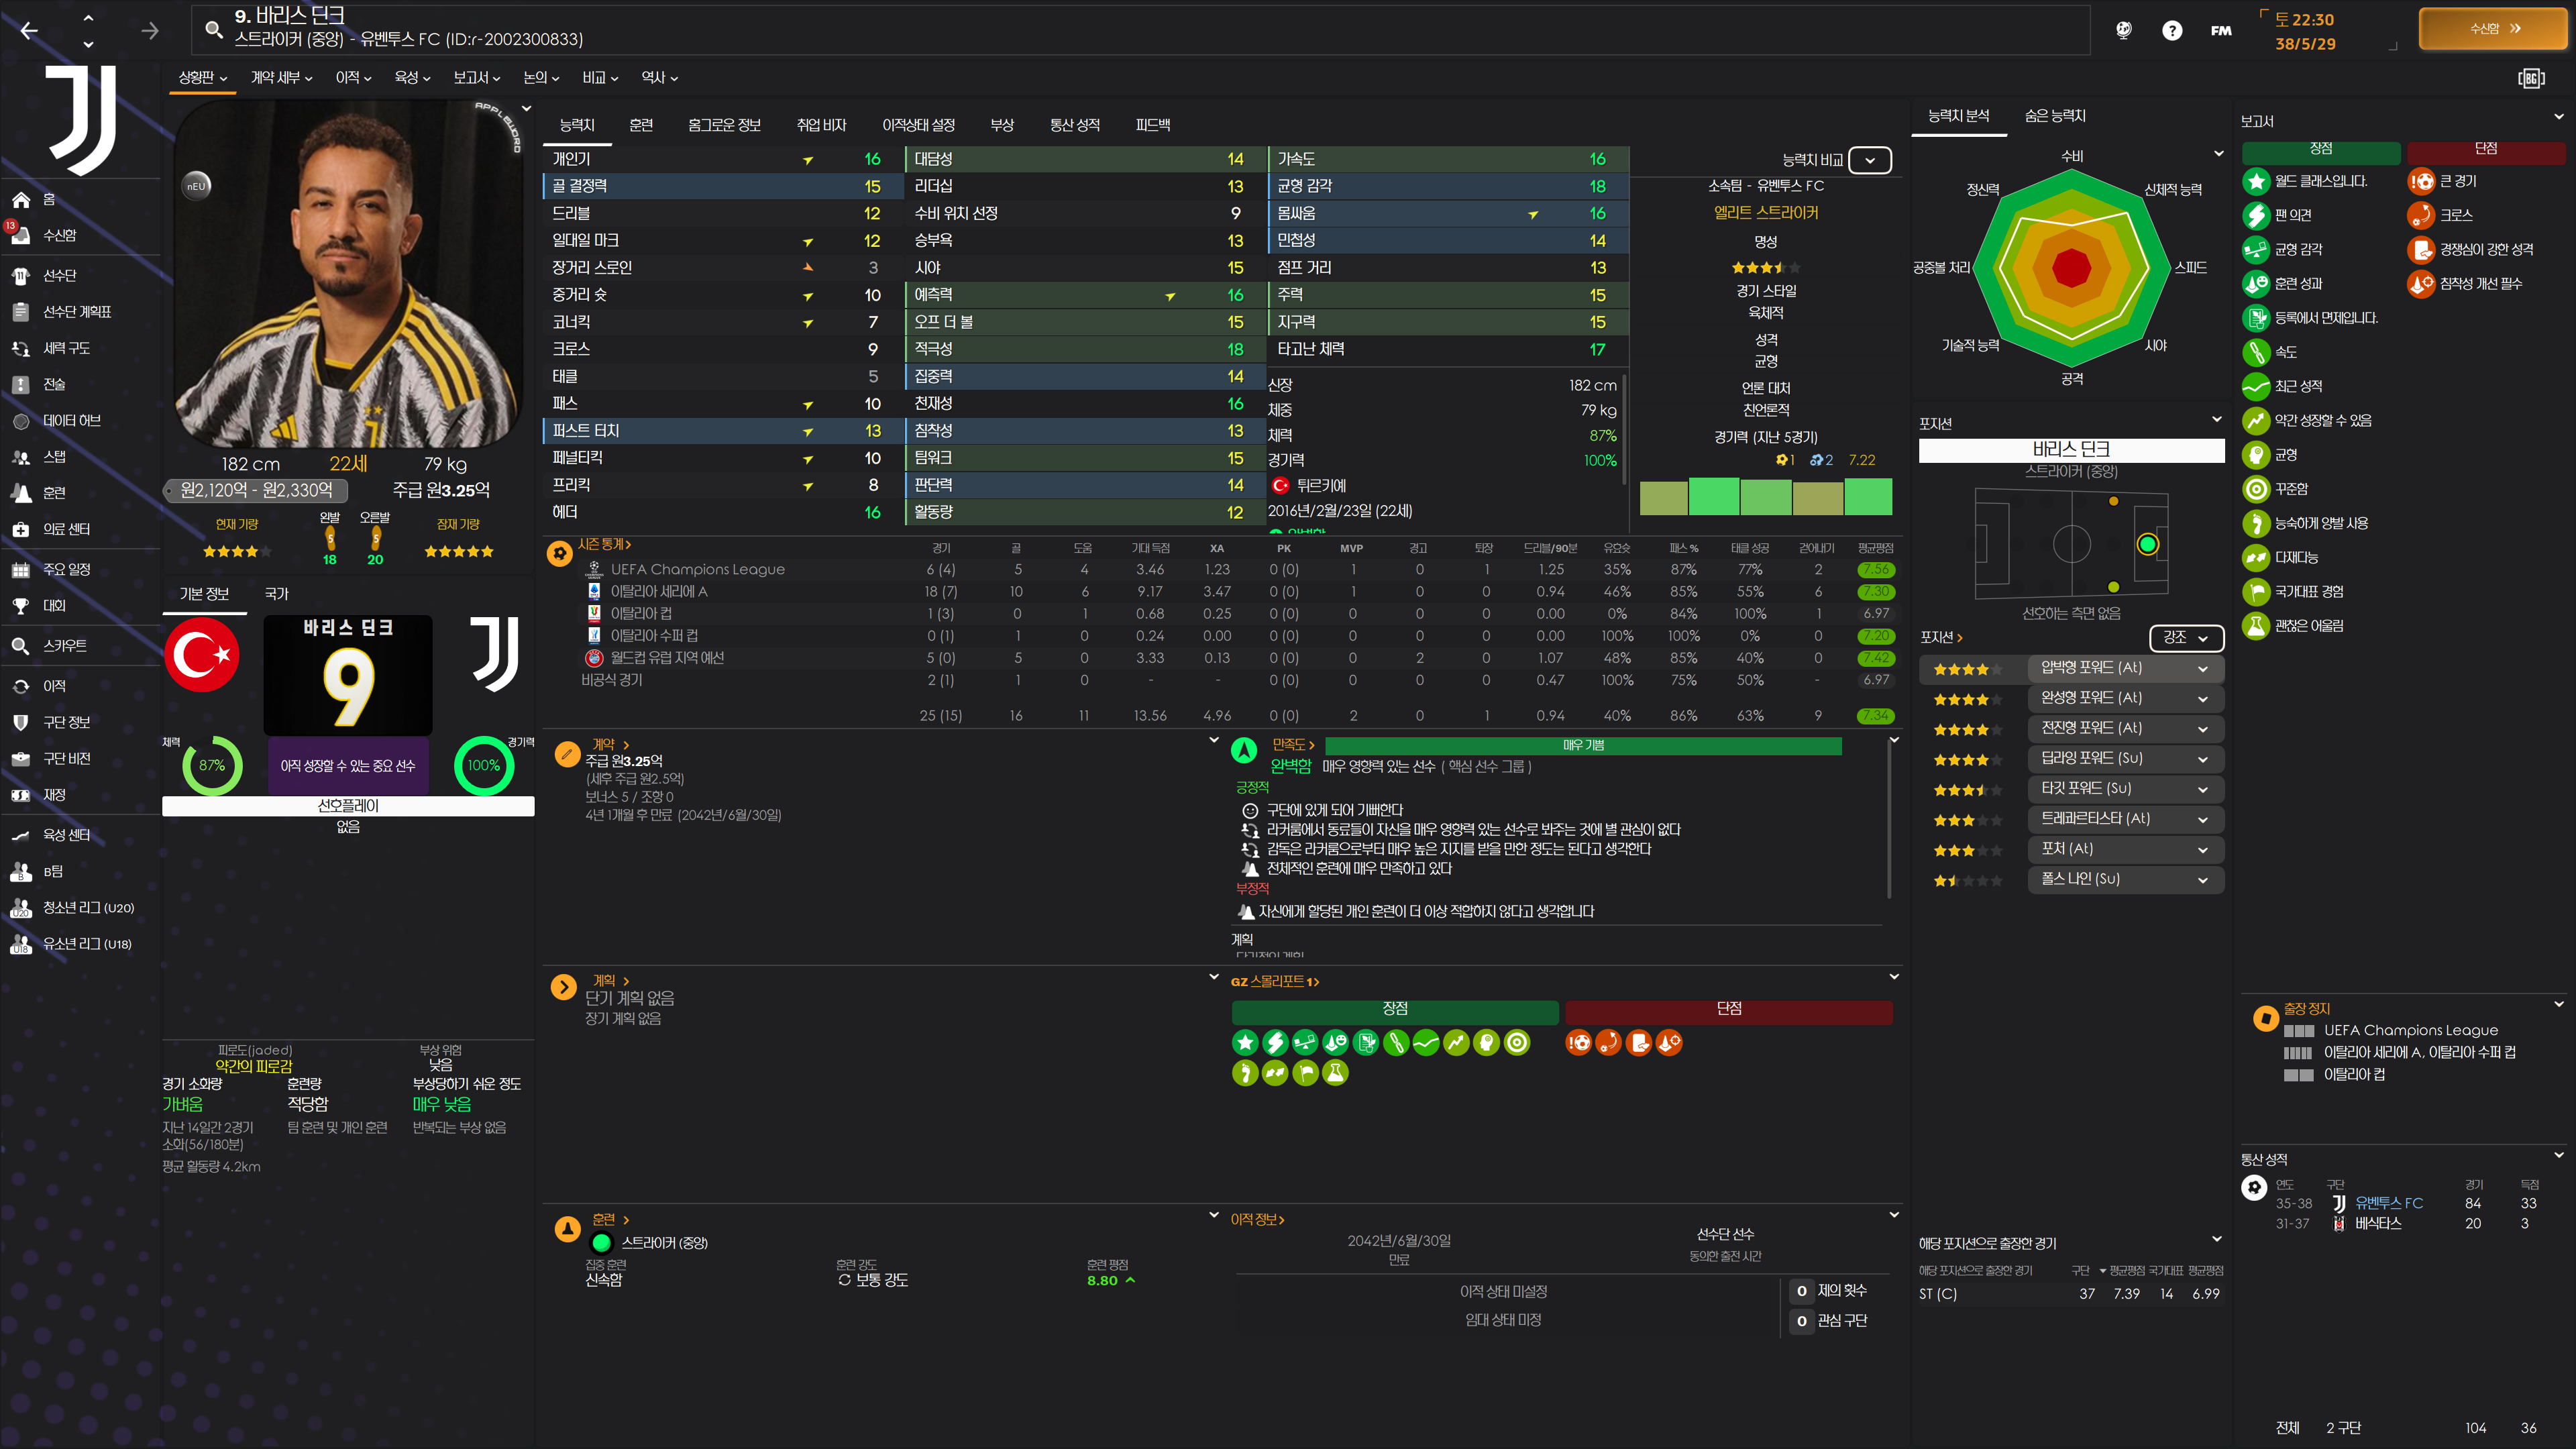Open the 이적 정보 link
This screenshot has height=1449, width=2576.
pos(1257,1220)
